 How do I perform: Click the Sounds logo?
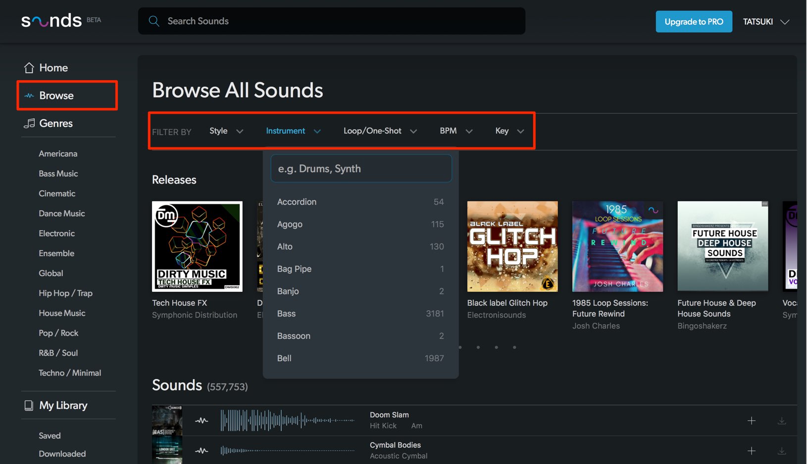pyautogui.click(x=51, y=21)
